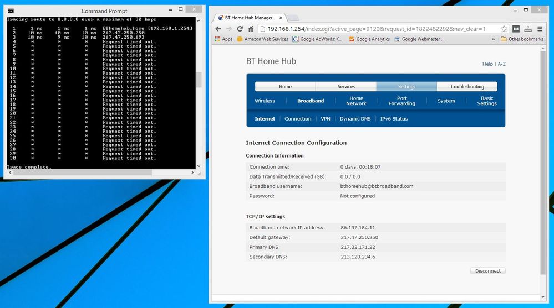The image size is (554, 308).
Task: Click the Chrome page vertical scrollbar
Action: (543, 163)
